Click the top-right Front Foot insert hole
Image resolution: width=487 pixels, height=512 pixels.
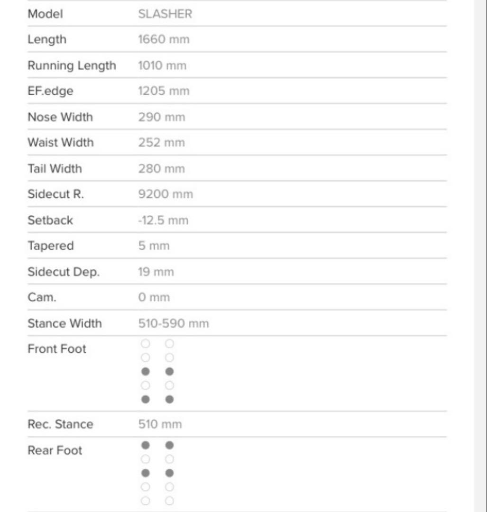pyautogui.click(x=169, y=343)
